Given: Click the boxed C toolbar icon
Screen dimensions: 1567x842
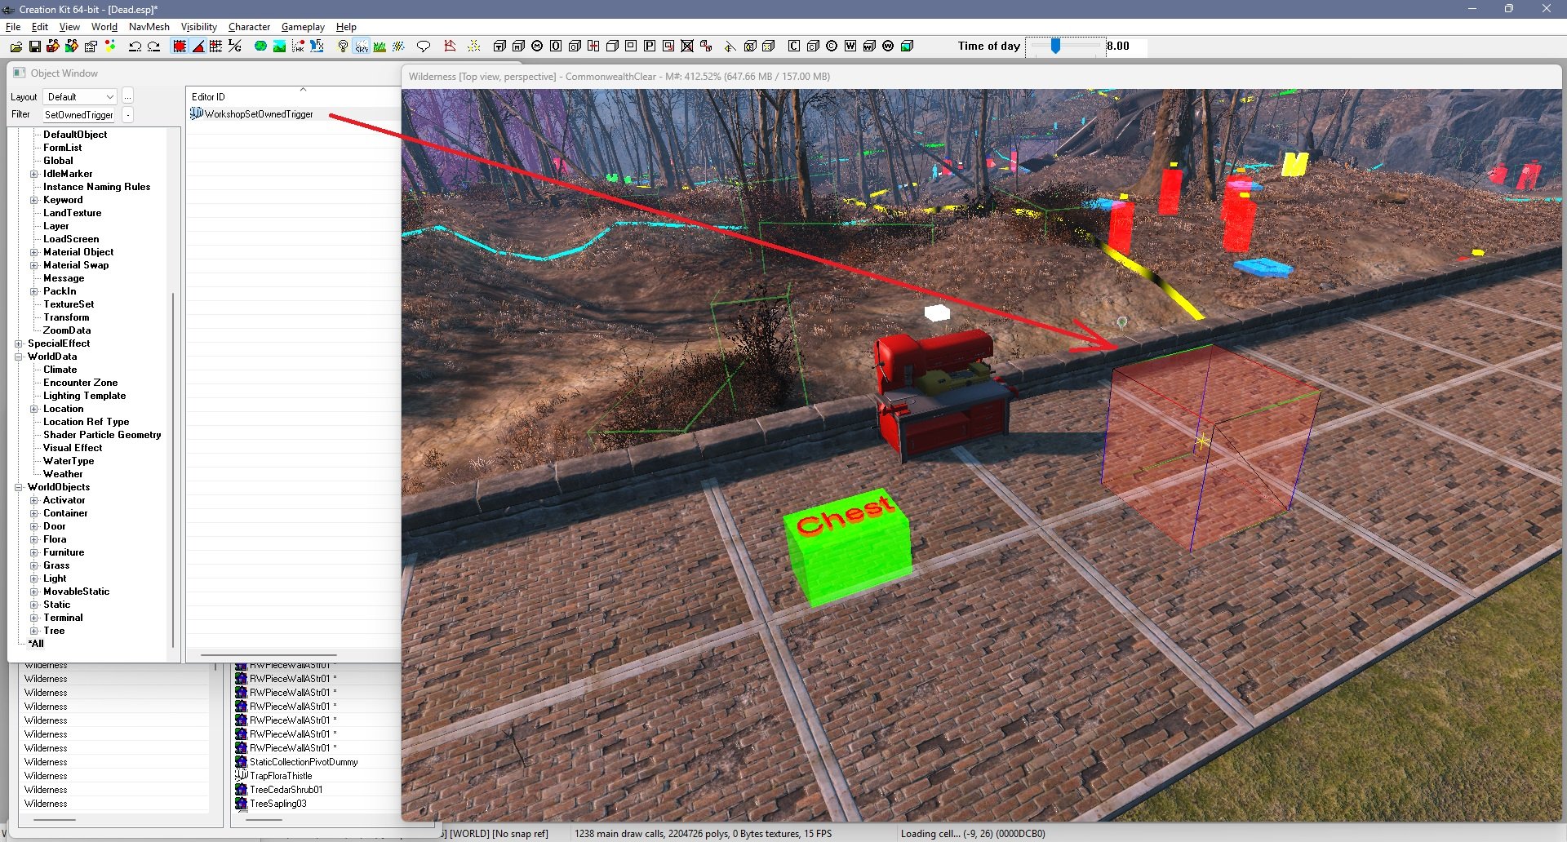Looking at the screenshot, I should [x=793, y=47].
